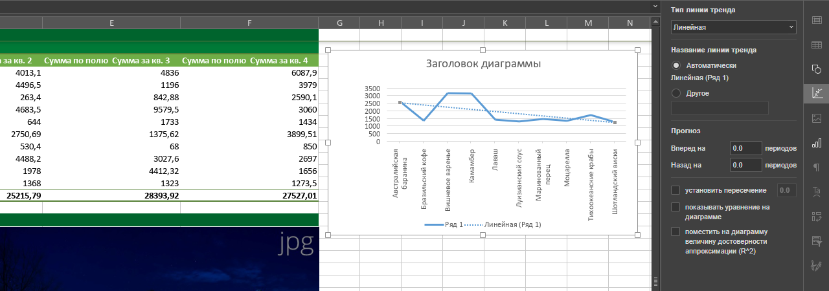Open the table settings sidebar icon
This screenshot has width=829, height=291.
816,45
